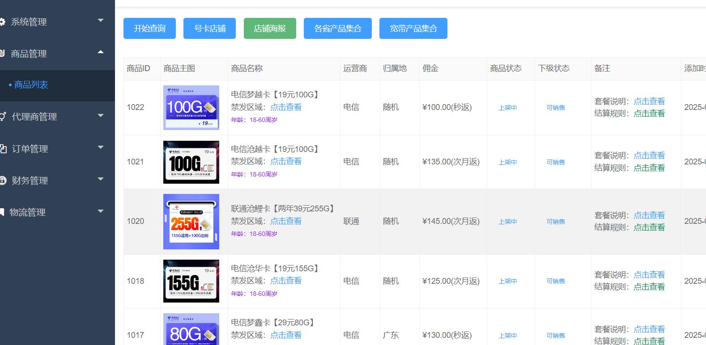
Task: View 套餐说明 for product 1017
Action: 649,329
